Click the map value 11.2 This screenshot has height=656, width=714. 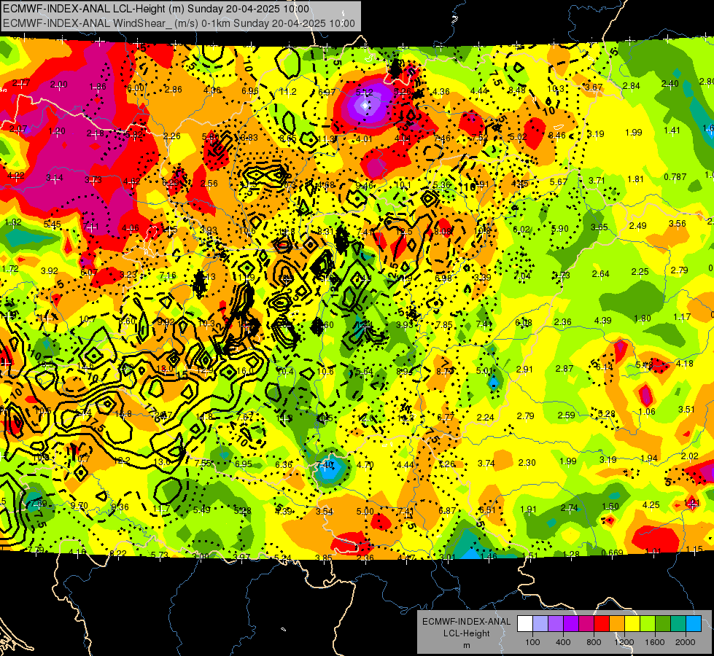pos(288,92)
